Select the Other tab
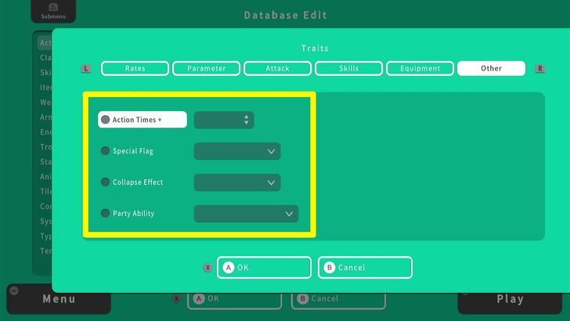Image resolution: width=570 pixels, height=321 pixels. (491, 68)
